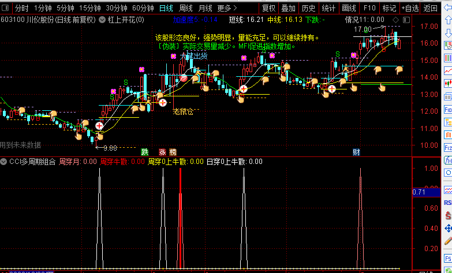Viewport: 452px width, 273px height.
Task: Click the 日穿0上牛散: 0.00 label
Action: point(234,162)
